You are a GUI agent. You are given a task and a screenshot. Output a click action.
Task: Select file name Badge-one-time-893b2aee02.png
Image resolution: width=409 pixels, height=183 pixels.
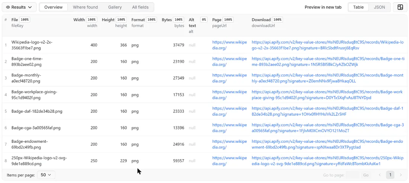(27, 62)
